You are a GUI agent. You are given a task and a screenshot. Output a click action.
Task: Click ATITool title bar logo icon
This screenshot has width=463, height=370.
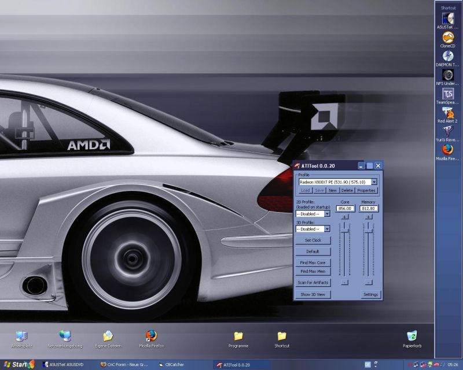(297, 166)
